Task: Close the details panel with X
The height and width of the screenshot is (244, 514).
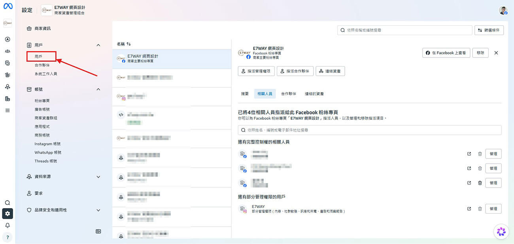Action: point(496,53)
